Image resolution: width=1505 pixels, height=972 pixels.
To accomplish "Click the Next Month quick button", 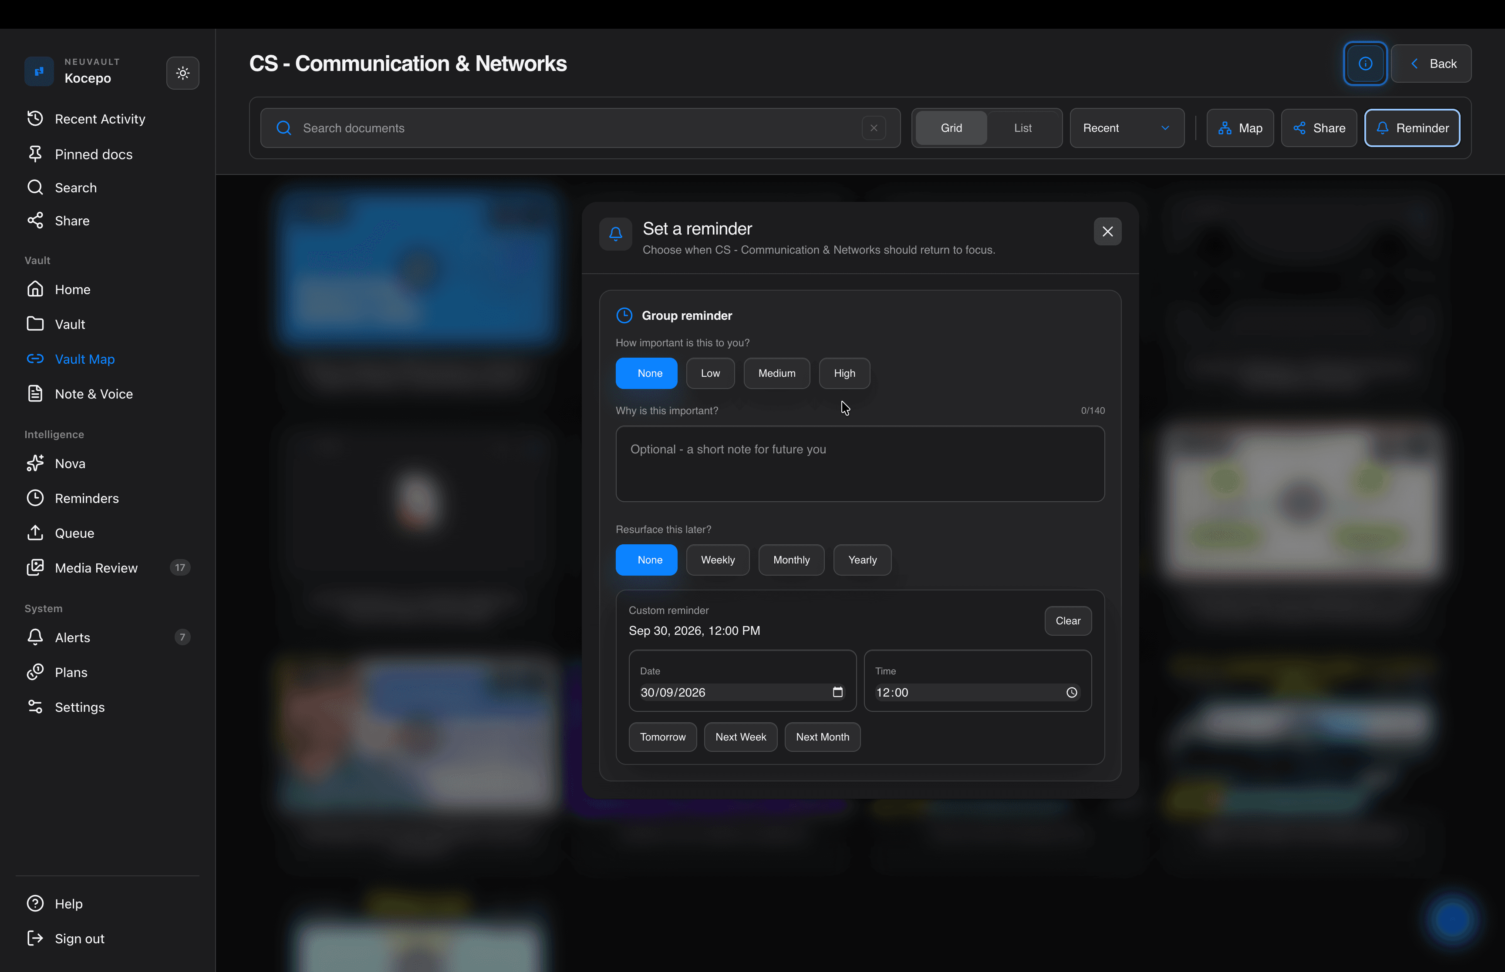I will click(822, 737).
